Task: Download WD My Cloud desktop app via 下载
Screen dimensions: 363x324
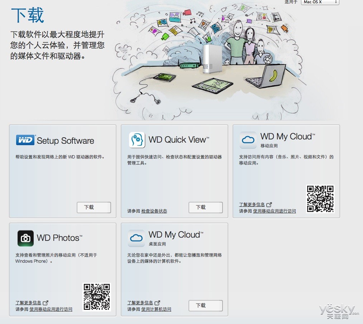Action: click(x=206, y=305)
